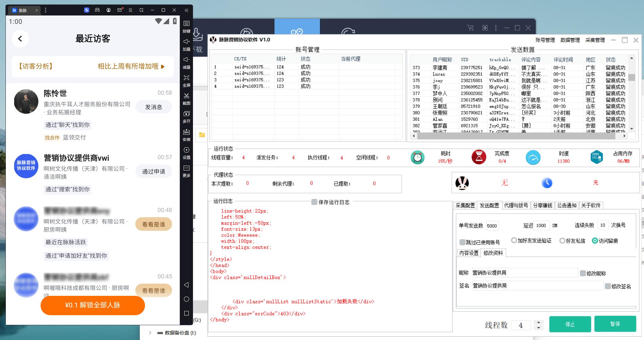Screen dimensions: 644x340
Task: Toggle the 跳过已使用账号 checkbox
Action: [462, 242]
